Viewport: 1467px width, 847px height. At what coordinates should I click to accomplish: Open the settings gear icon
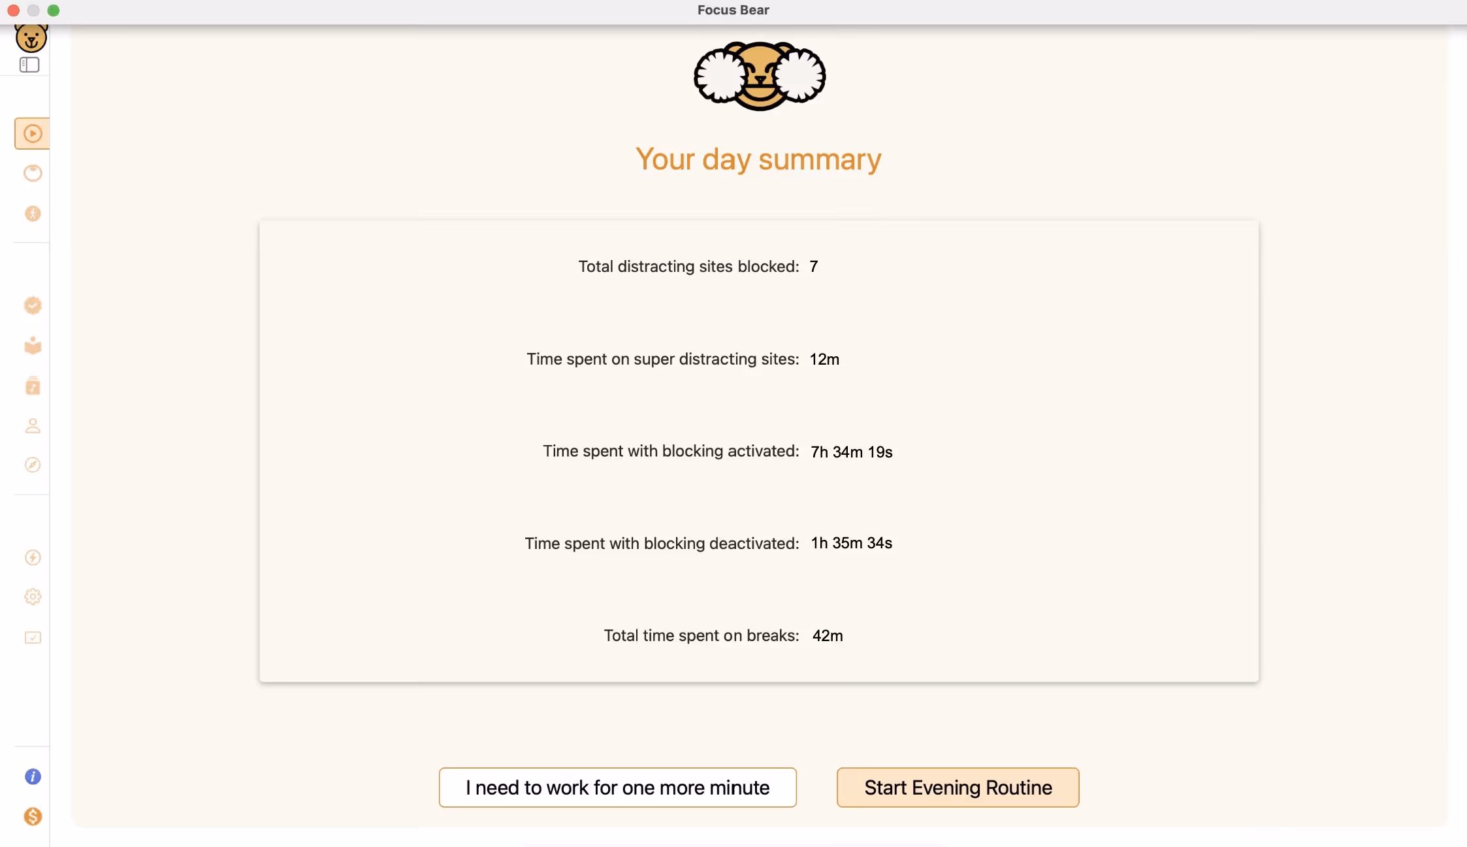(x=32, y=595)
